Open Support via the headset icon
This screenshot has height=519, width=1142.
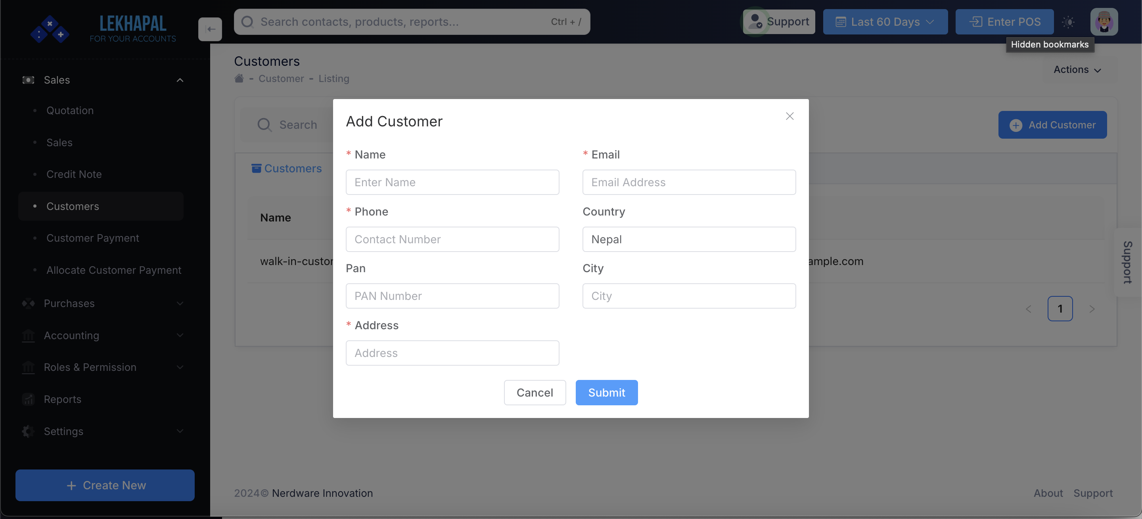point(755,21)
